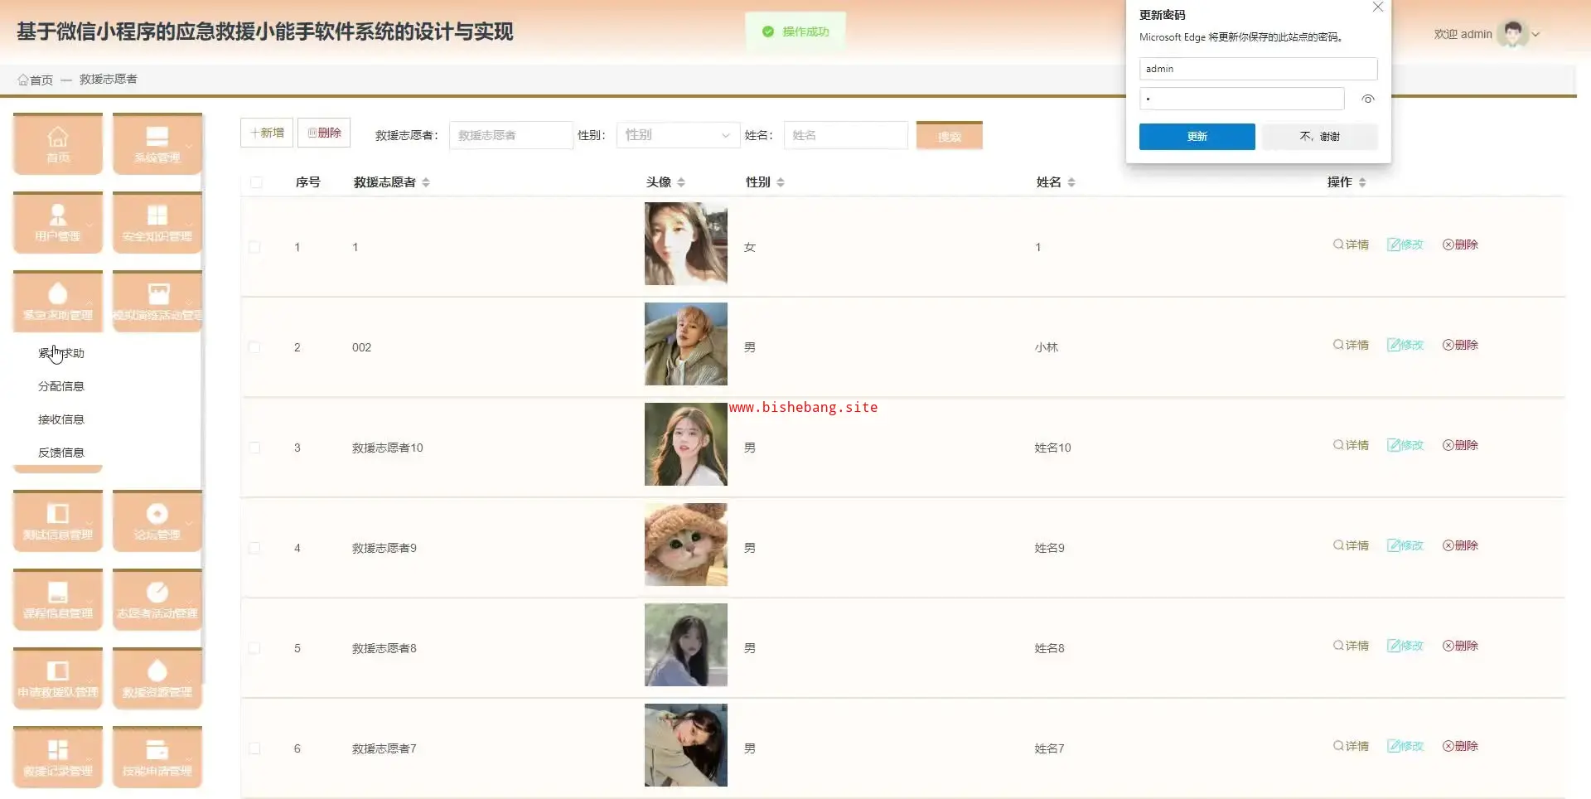The image size is (1591, 799).
Task: Edit (修改) the 姓名9 row
Action: pos(1405,545)
